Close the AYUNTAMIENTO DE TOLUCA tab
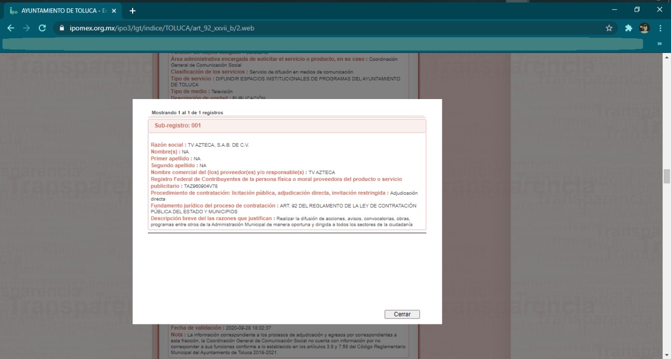Screen dimensions: 671x359 [x=114, y=10]
